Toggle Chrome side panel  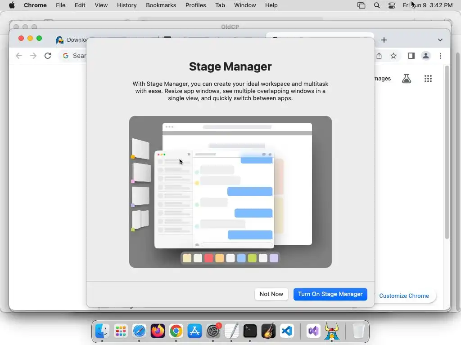tap(411, 56)
